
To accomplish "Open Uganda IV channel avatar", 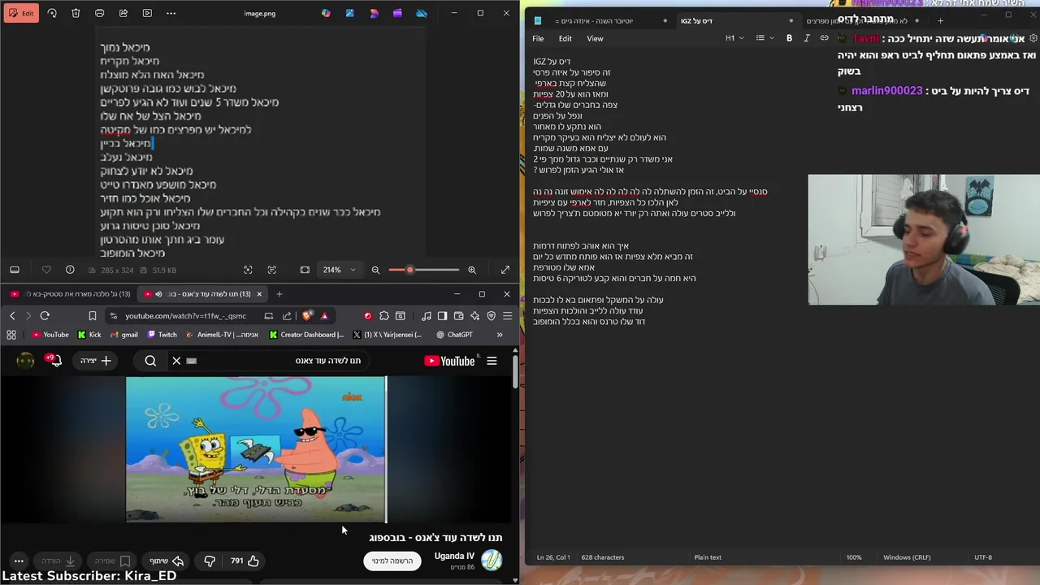I will [492, 560].
